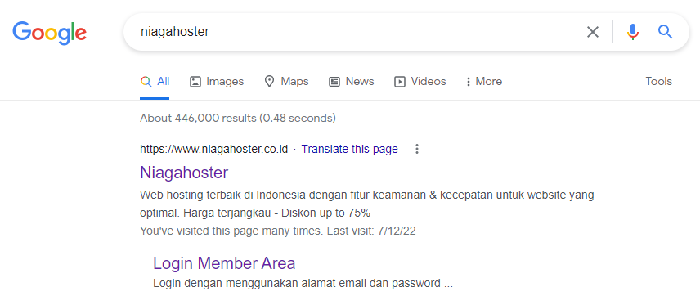Click the Videos tab play icon
The width and height of the screenshot is (700, 305).
click(x=400, y=82)
